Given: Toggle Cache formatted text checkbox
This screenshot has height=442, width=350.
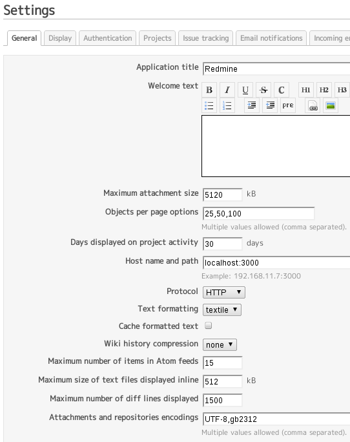Looking at the screenshot, I should coord(208,326).
